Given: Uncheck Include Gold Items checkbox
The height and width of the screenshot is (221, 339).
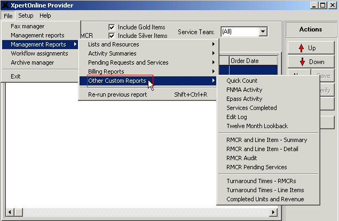Looking at the screenshot, I should coord(112,27).
